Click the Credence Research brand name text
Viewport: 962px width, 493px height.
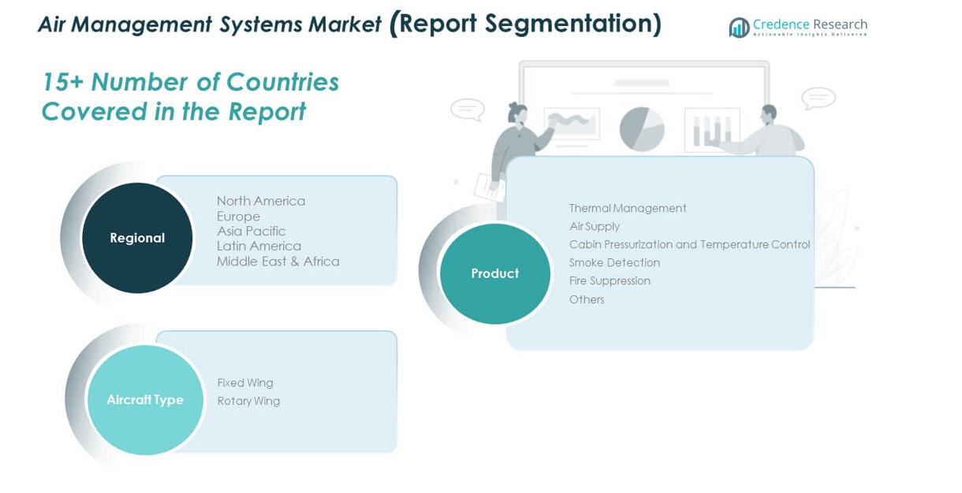[x=809, y=24]
